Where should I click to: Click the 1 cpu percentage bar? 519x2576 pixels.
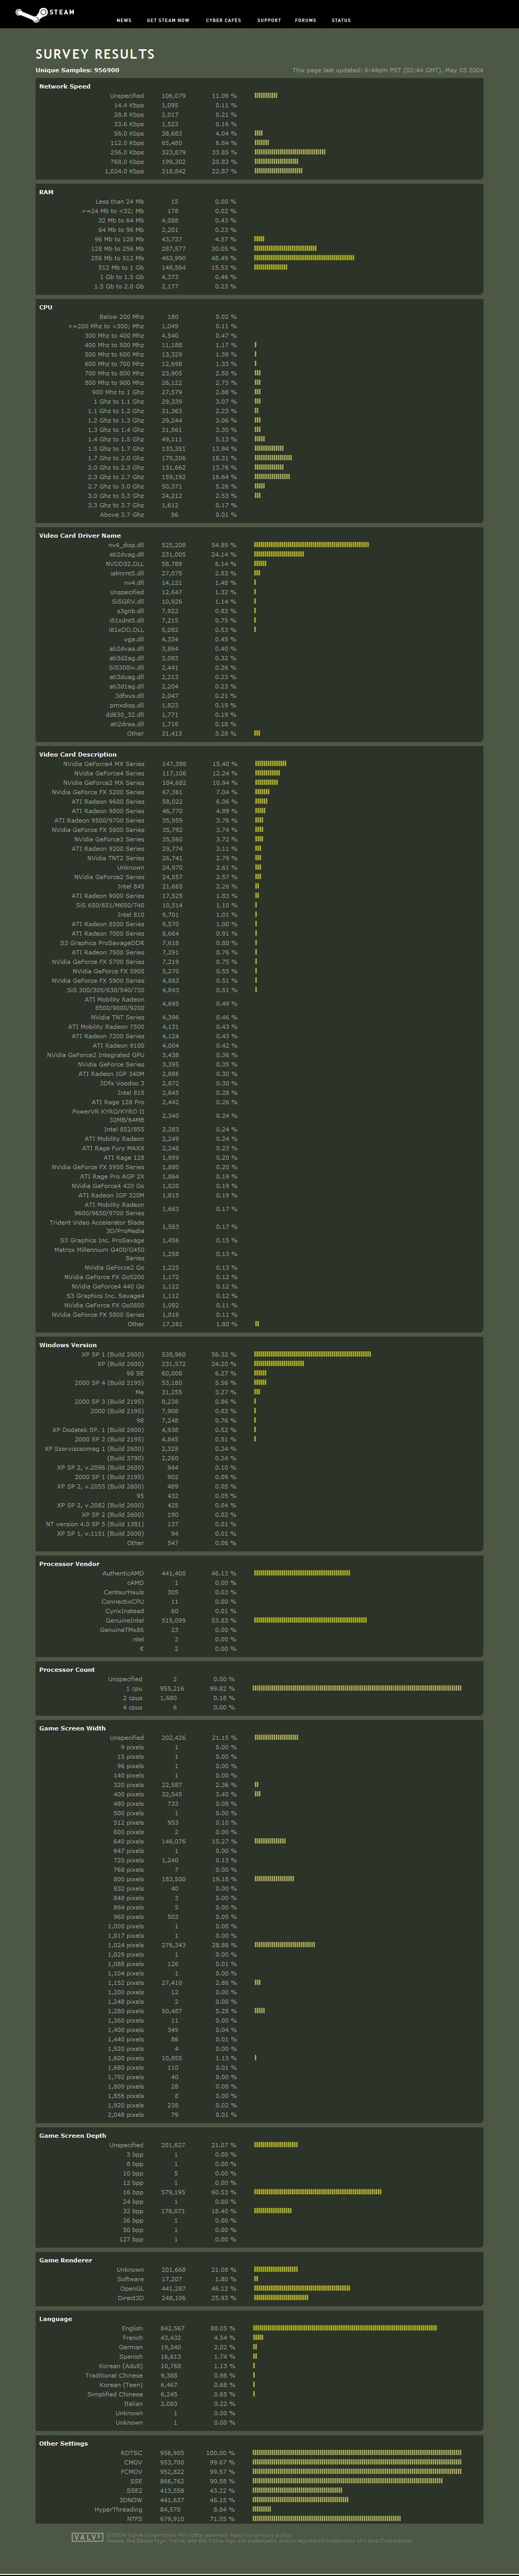pos(356,1688)
